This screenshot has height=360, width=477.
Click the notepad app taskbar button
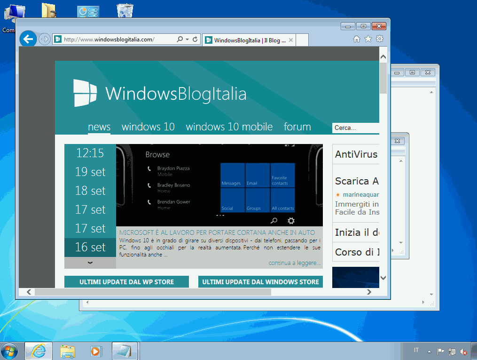(x=125, y=351)
